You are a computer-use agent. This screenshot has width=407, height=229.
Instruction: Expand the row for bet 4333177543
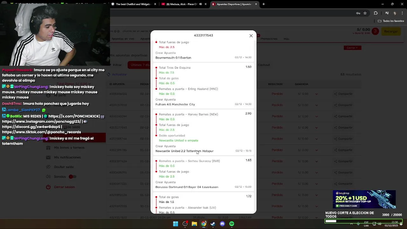316,128
